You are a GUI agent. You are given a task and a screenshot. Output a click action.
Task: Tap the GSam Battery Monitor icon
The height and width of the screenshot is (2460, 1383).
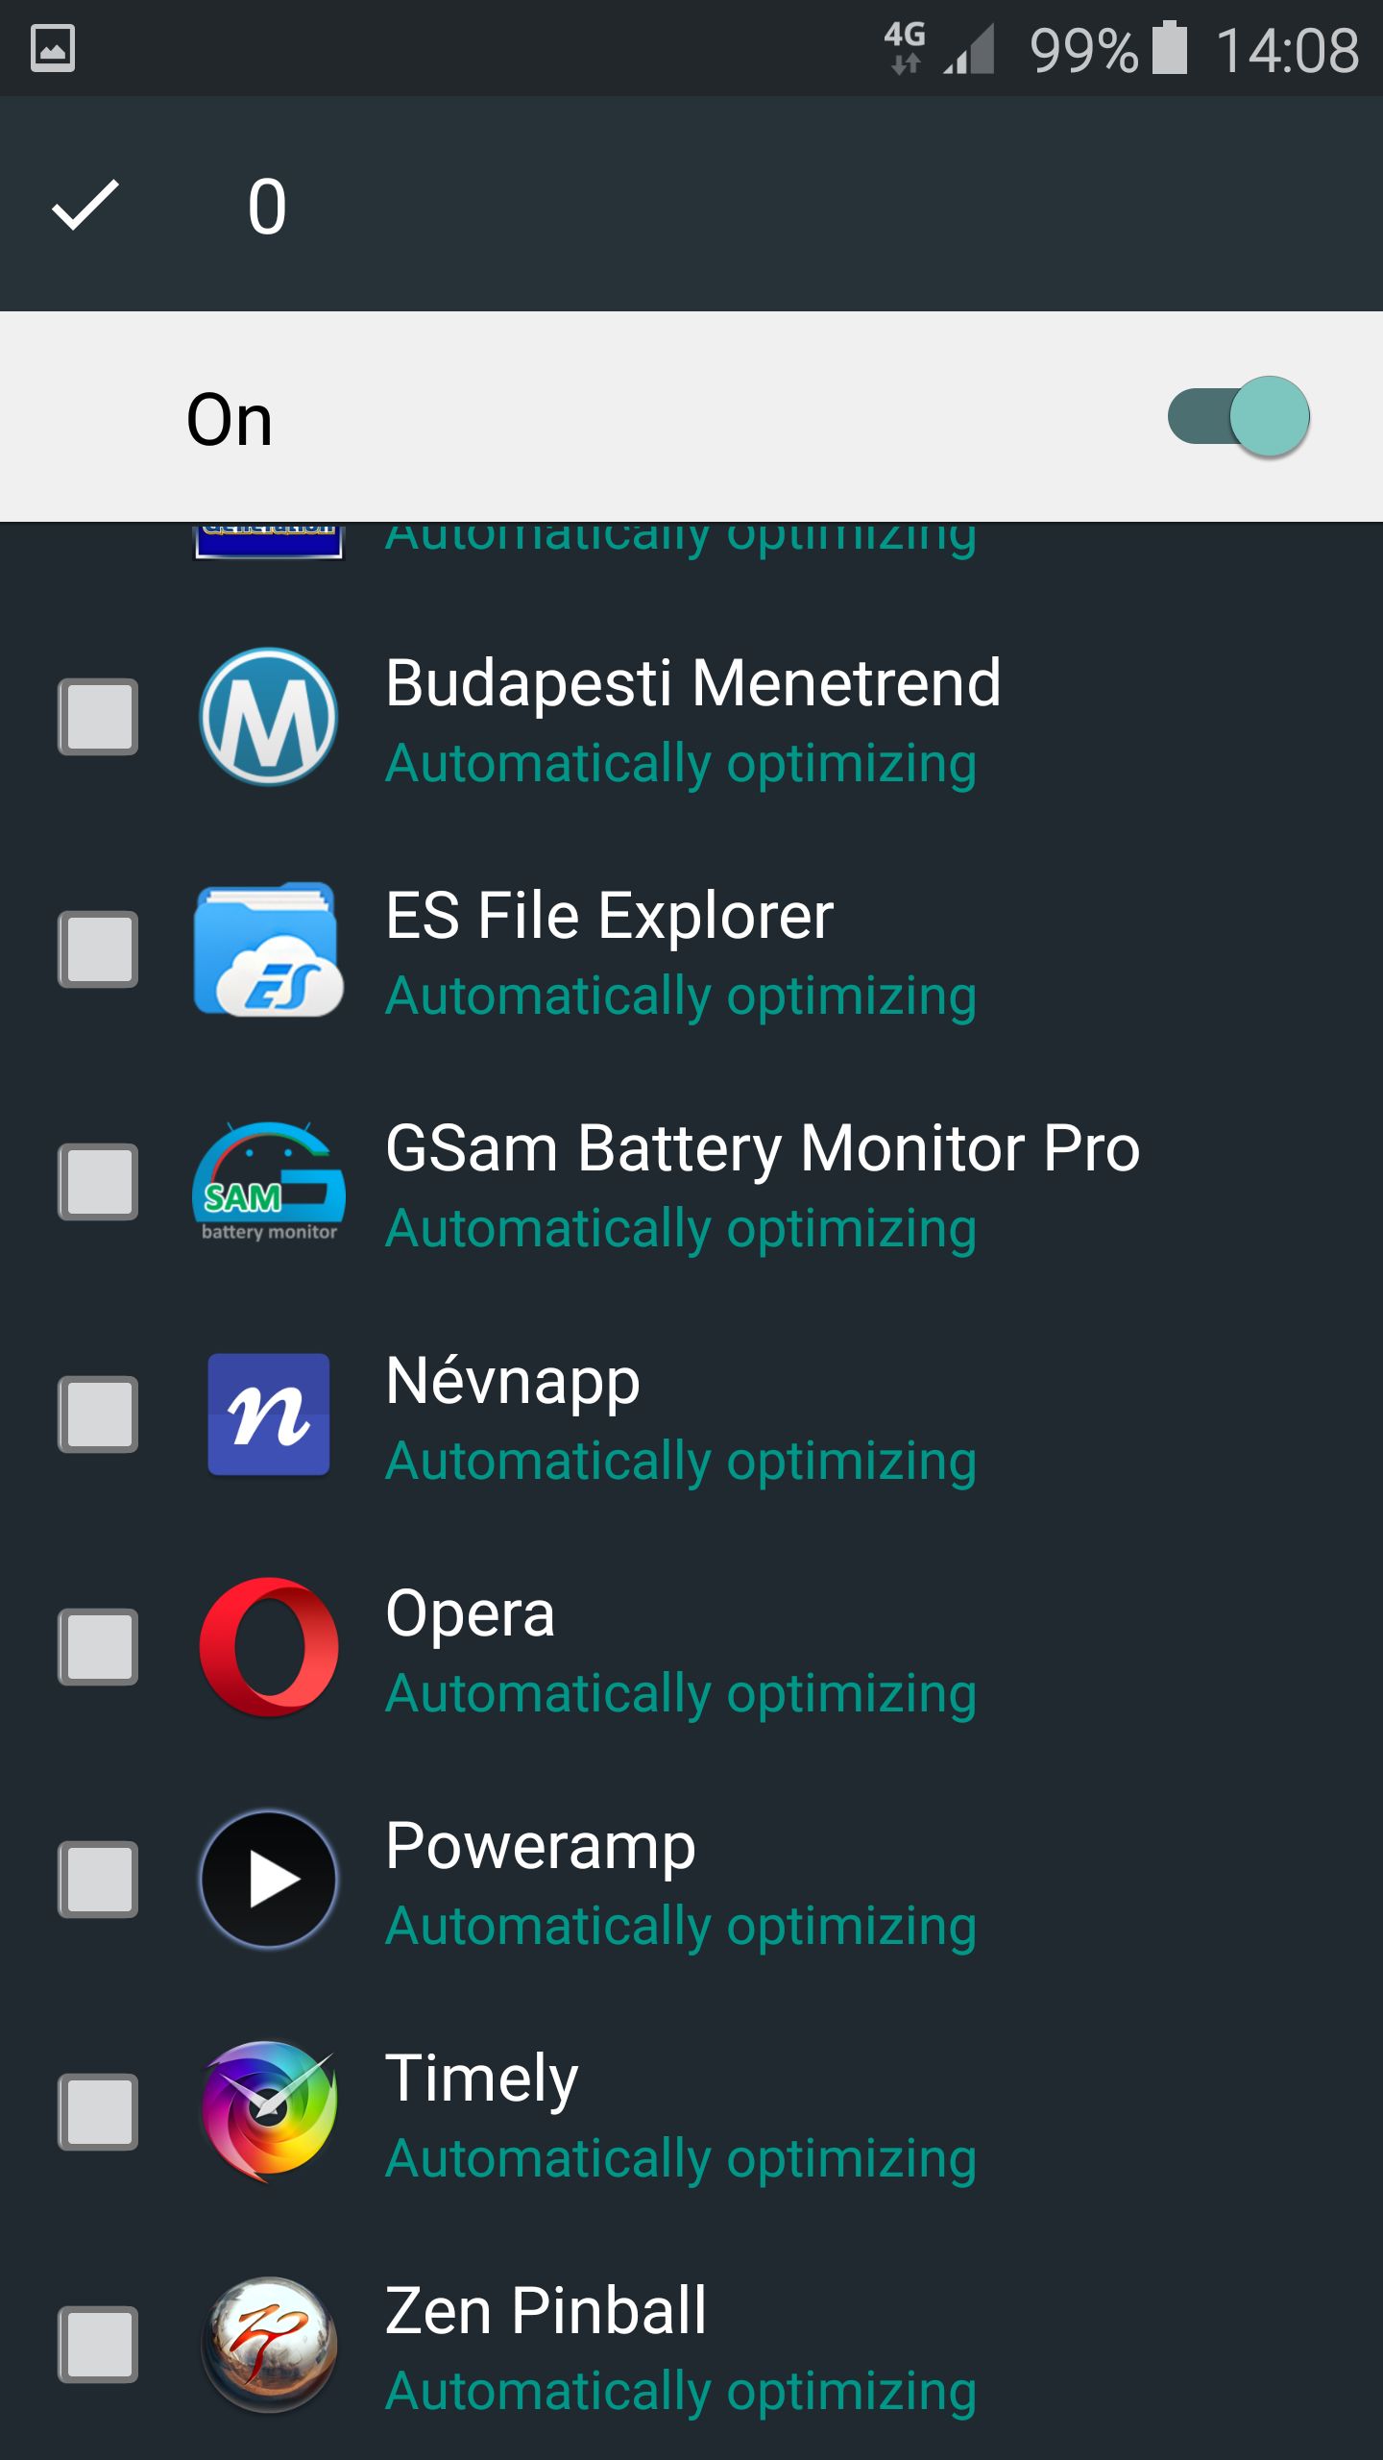click(x=269, y=1182)
